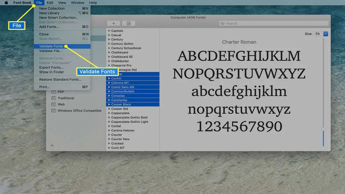Choose Show in Finder menu item

coord(62,72)
